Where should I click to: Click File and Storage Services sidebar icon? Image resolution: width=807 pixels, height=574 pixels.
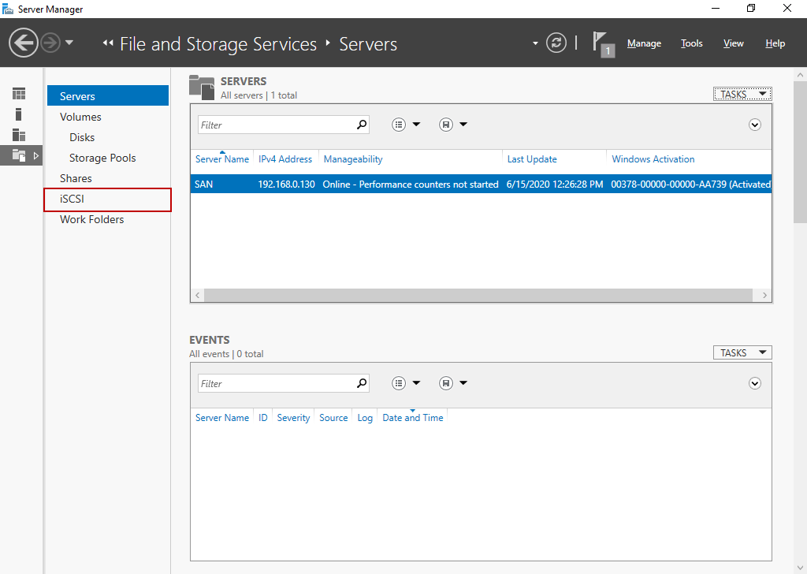pos(19,155)
